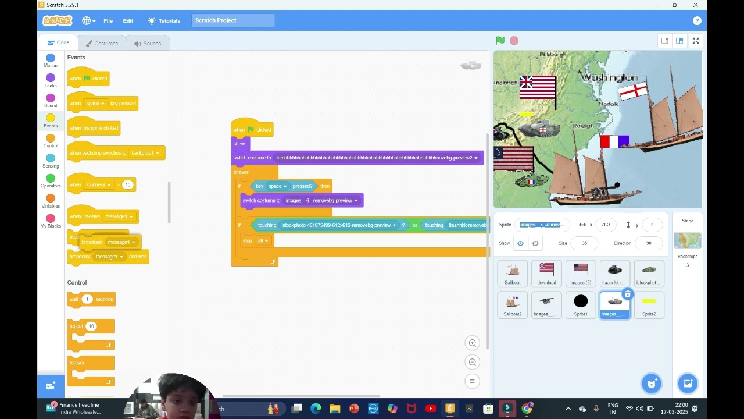Click the green flag to run project

[x=500, y=41]
